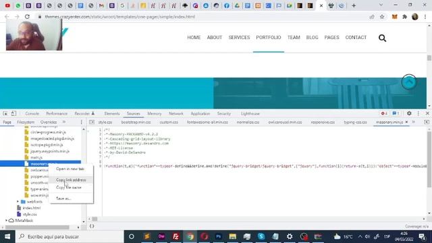432x243 pixels.
Task: Toggle the device toolbar icon
Action: pos(13,113)
